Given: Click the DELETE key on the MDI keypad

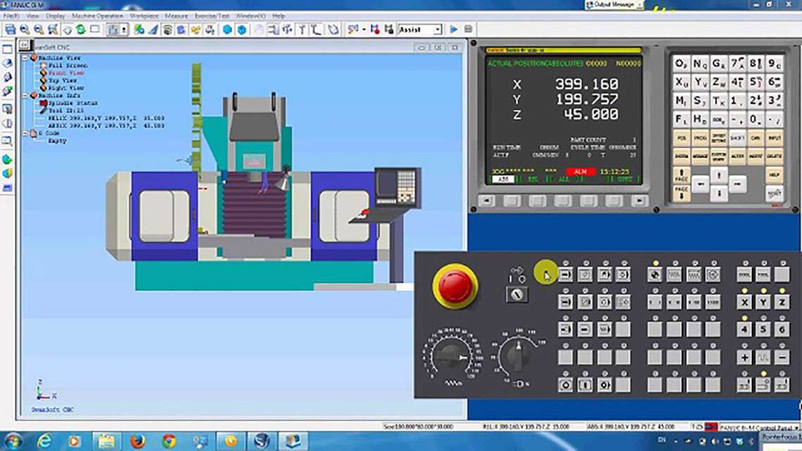Looking at the screenshot, I should pyautogui.click(x=775, y=156).
